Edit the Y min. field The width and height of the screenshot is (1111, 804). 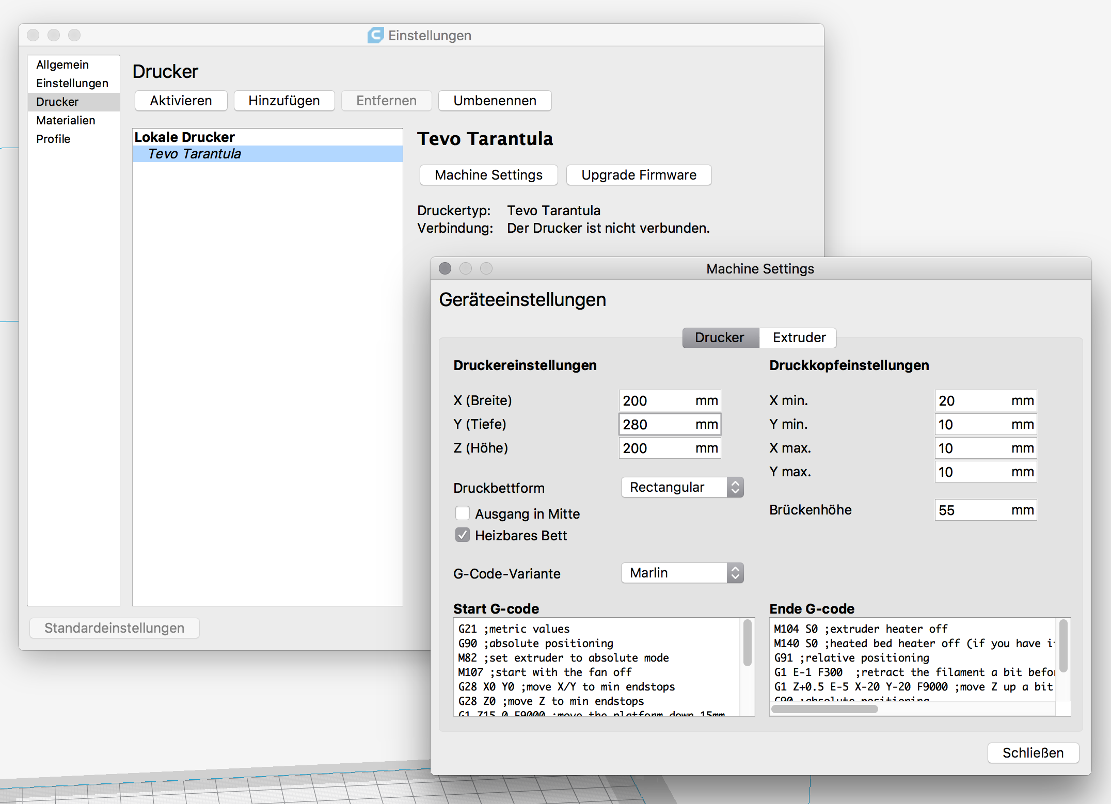coord(986,424)
